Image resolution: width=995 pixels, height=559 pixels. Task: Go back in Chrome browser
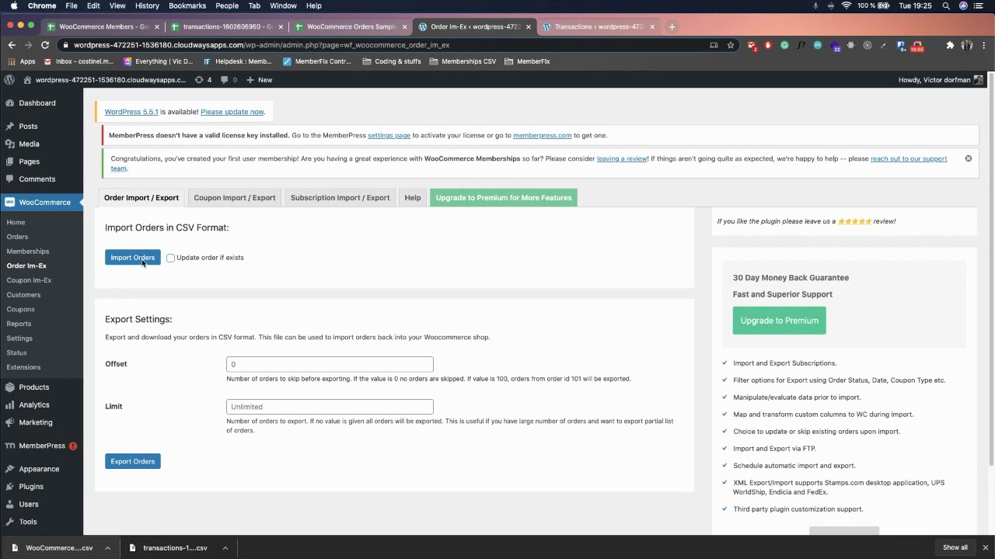click(x=12, y=45)
